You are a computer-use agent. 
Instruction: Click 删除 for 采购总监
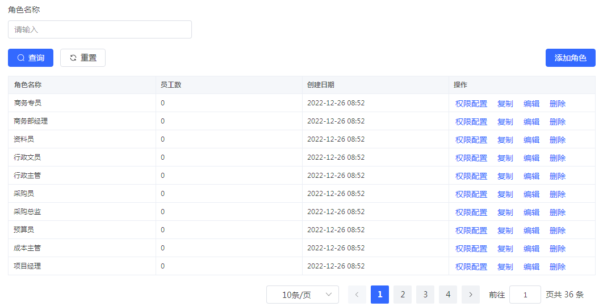coord(558,212)
